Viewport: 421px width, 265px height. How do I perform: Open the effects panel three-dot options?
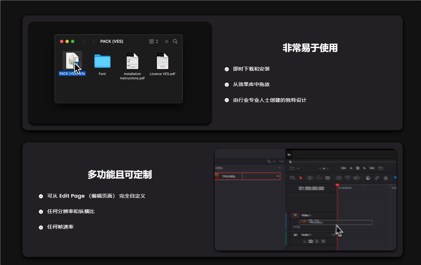[x=281, y=161]
